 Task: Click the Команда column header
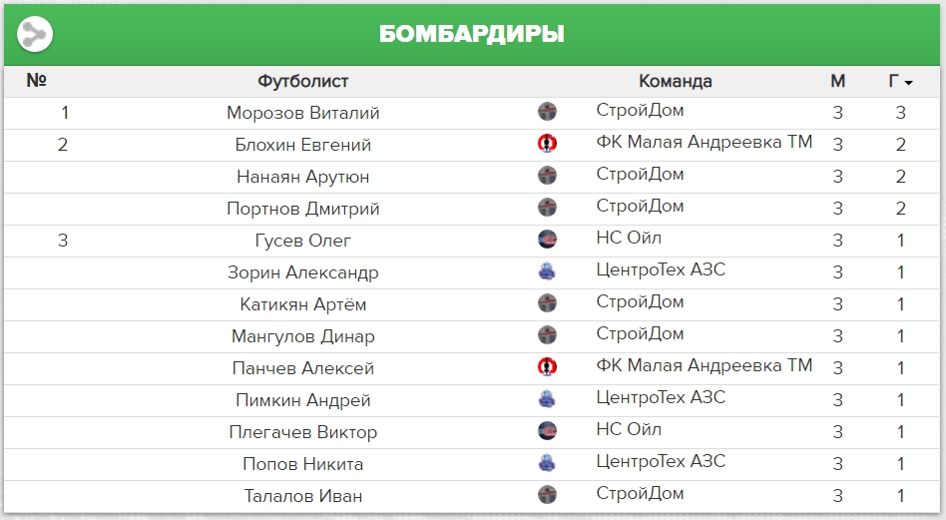click(x=676, y=82)
